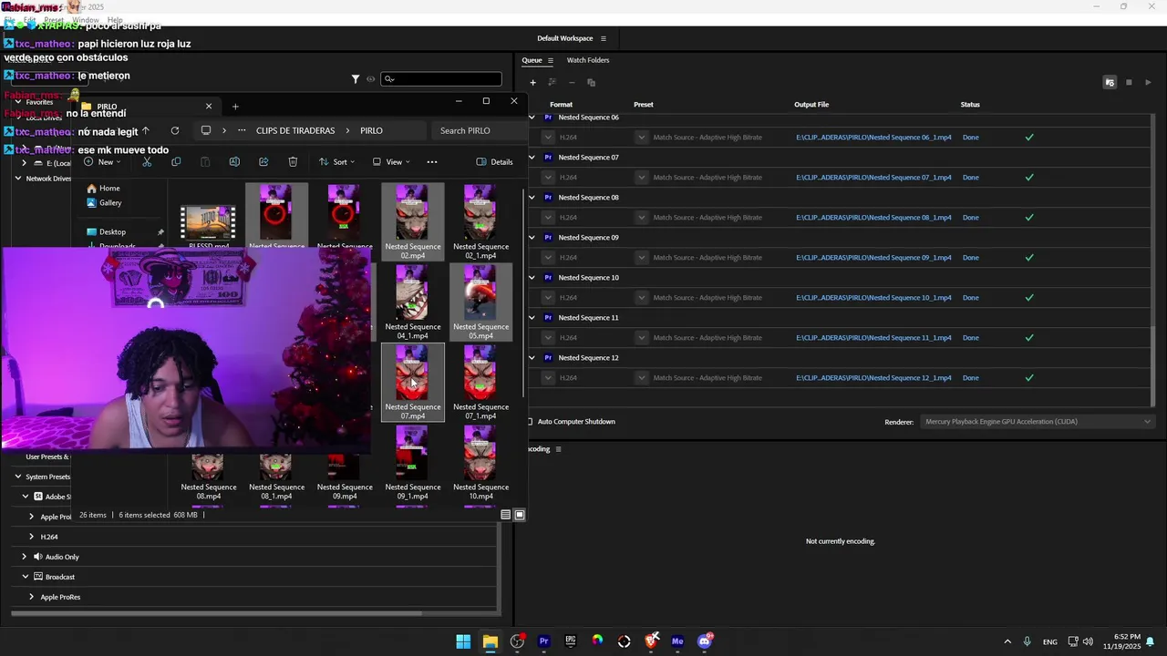This screenshot has height=656, width=1167.
Task: Collapse the Nested Sequence 07 queue item
Action: tap(532, 158)
